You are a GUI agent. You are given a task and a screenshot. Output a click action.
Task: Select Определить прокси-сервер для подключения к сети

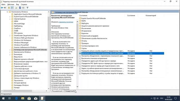(121, 66)
